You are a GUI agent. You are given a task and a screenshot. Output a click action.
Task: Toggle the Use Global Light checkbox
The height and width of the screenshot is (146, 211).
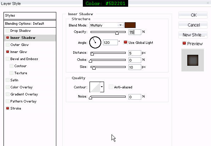point(125,42)
